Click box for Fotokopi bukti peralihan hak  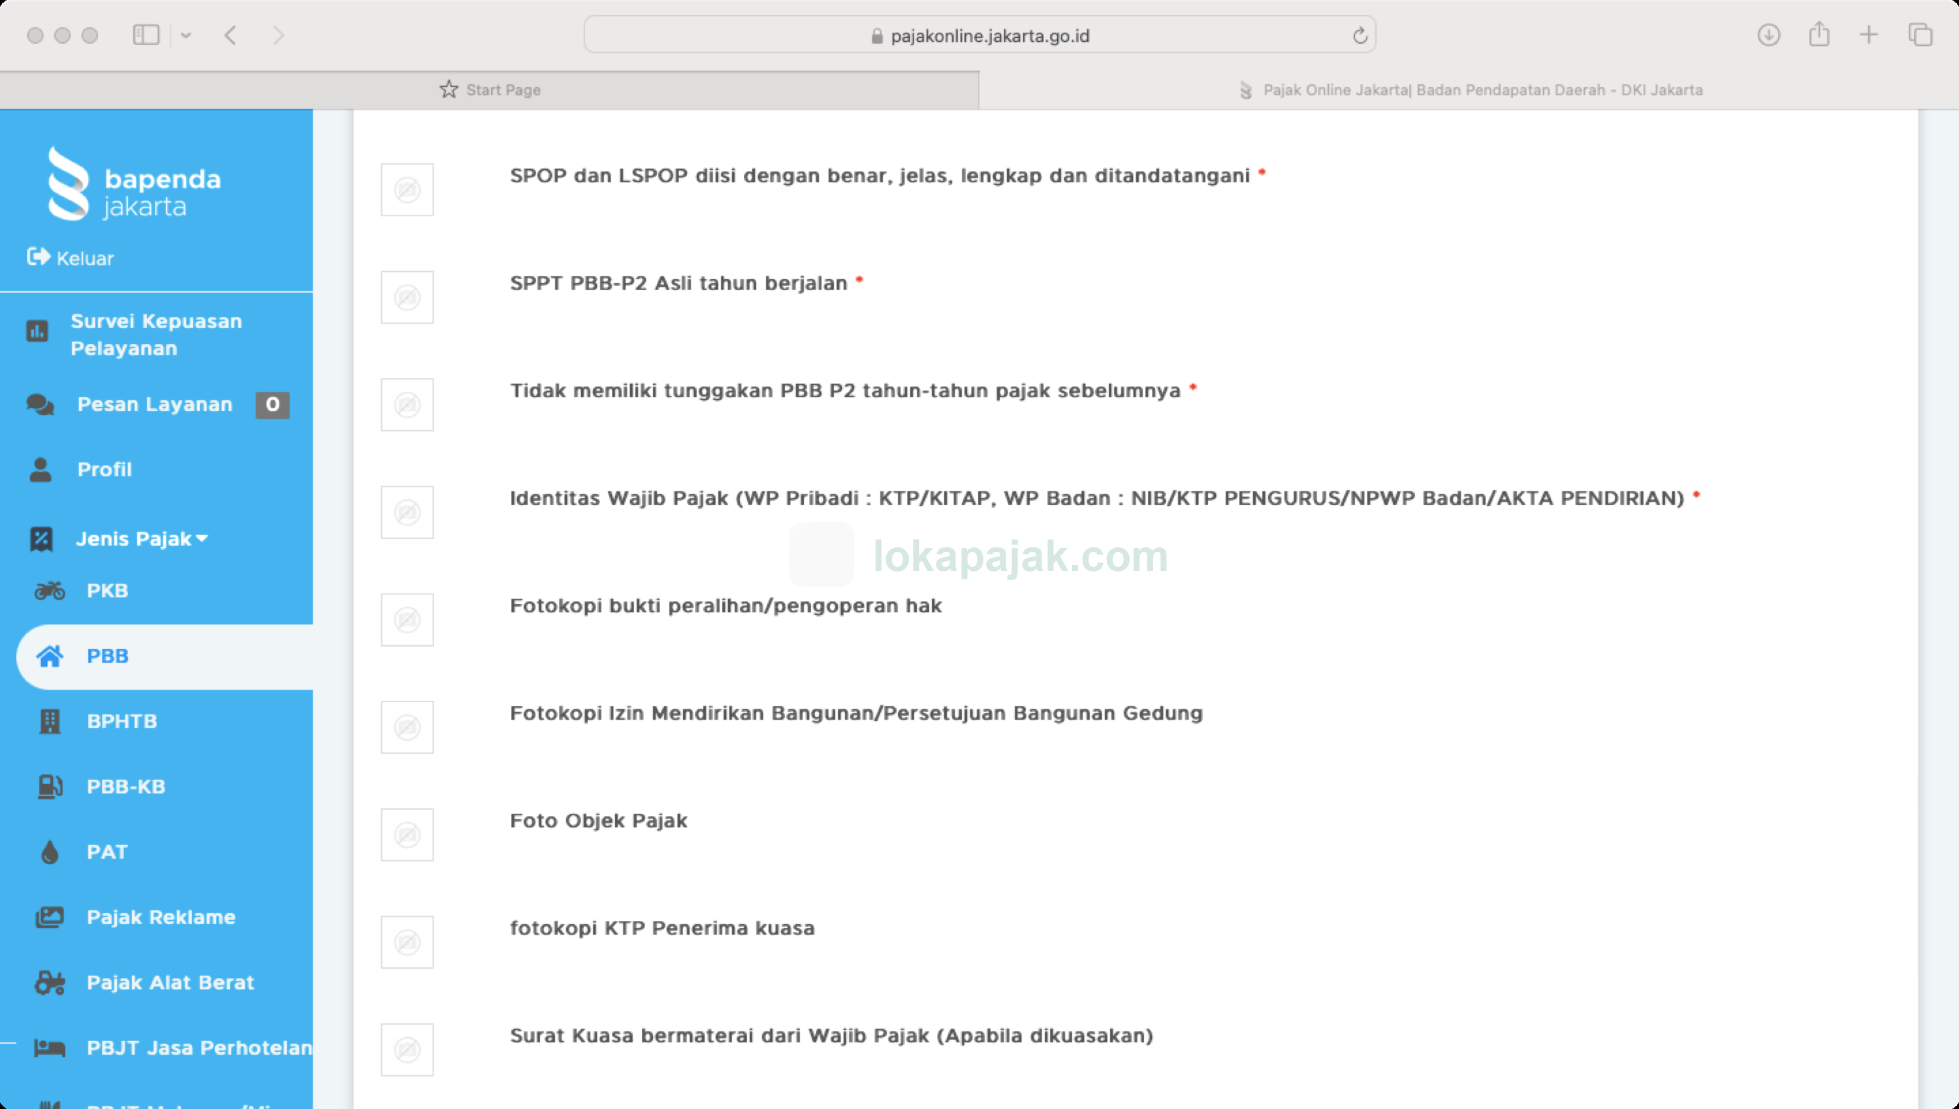[407, 619]
